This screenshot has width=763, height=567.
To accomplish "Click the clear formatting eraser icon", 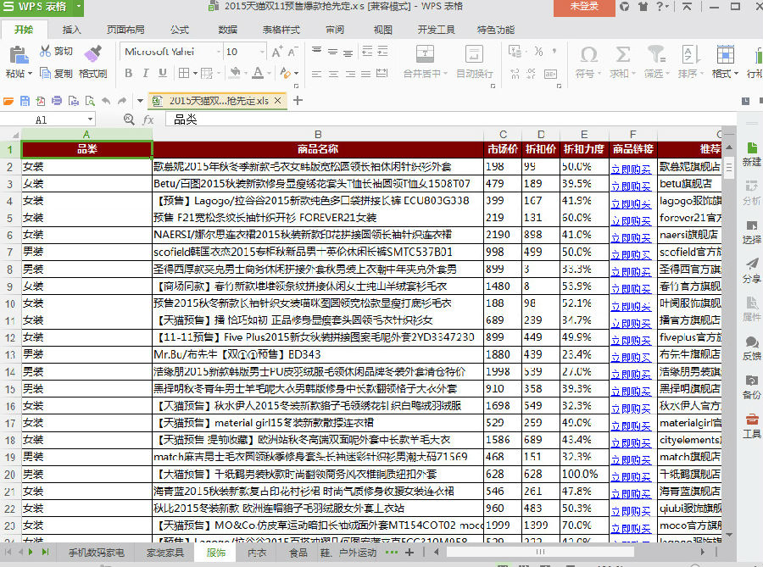I will [x=286, y=73].
